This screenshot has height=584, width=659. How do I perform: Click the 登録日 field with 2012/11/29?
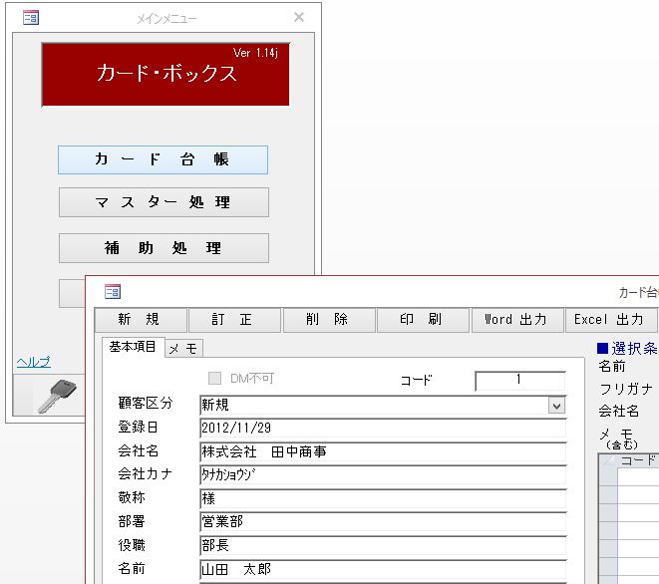(383, 429)
